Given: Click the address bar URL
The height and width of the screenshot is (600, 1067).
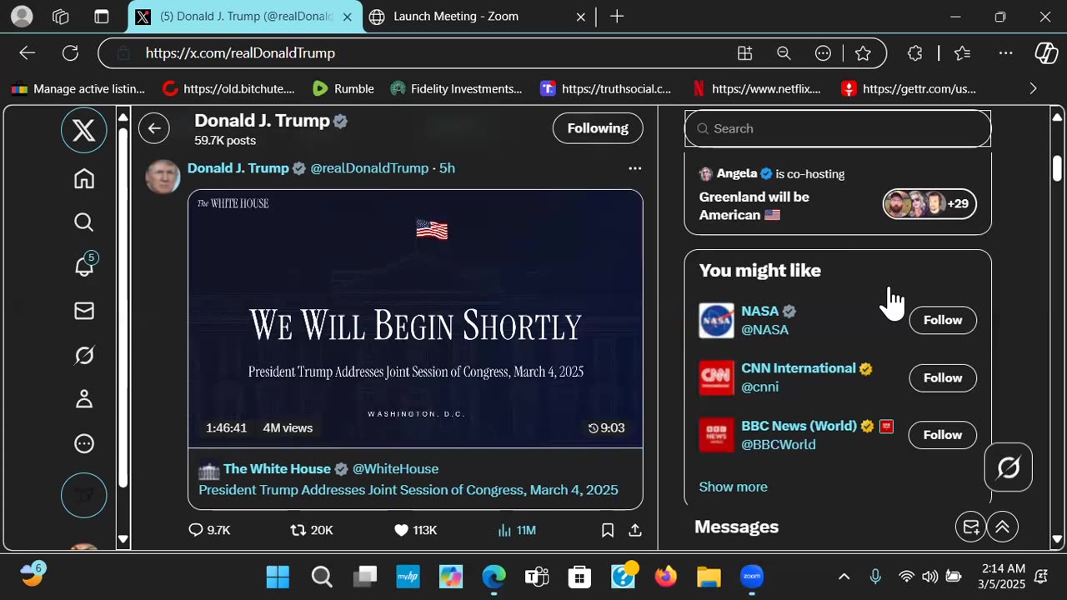Looking at the screenshot, I should pyautogui.click(x=240, y=53).
